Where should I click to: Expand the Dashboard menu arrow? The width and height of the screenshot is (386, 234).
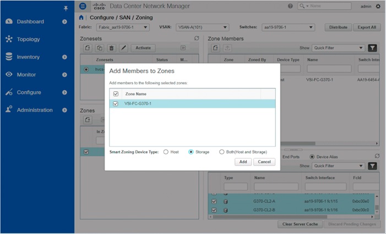coord(64,21)
